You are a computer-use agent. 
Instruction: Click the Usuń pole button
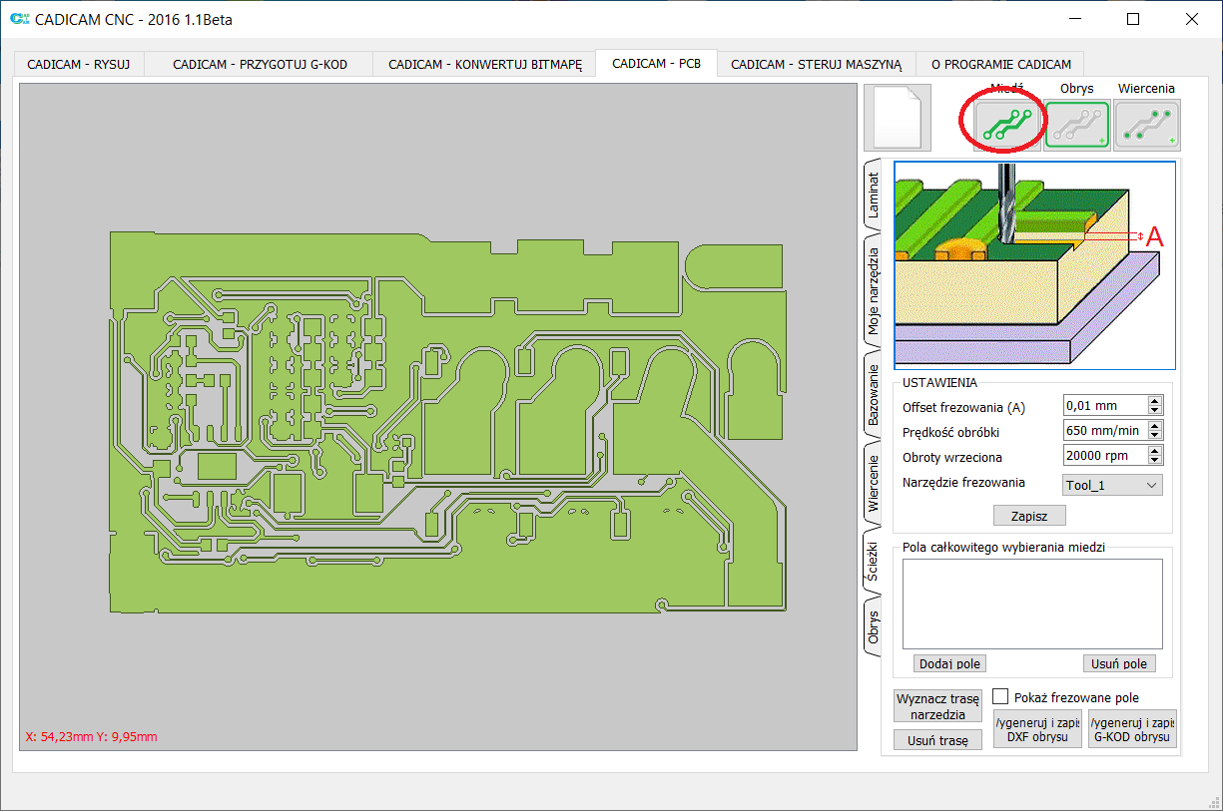(x=1119, y=663)
